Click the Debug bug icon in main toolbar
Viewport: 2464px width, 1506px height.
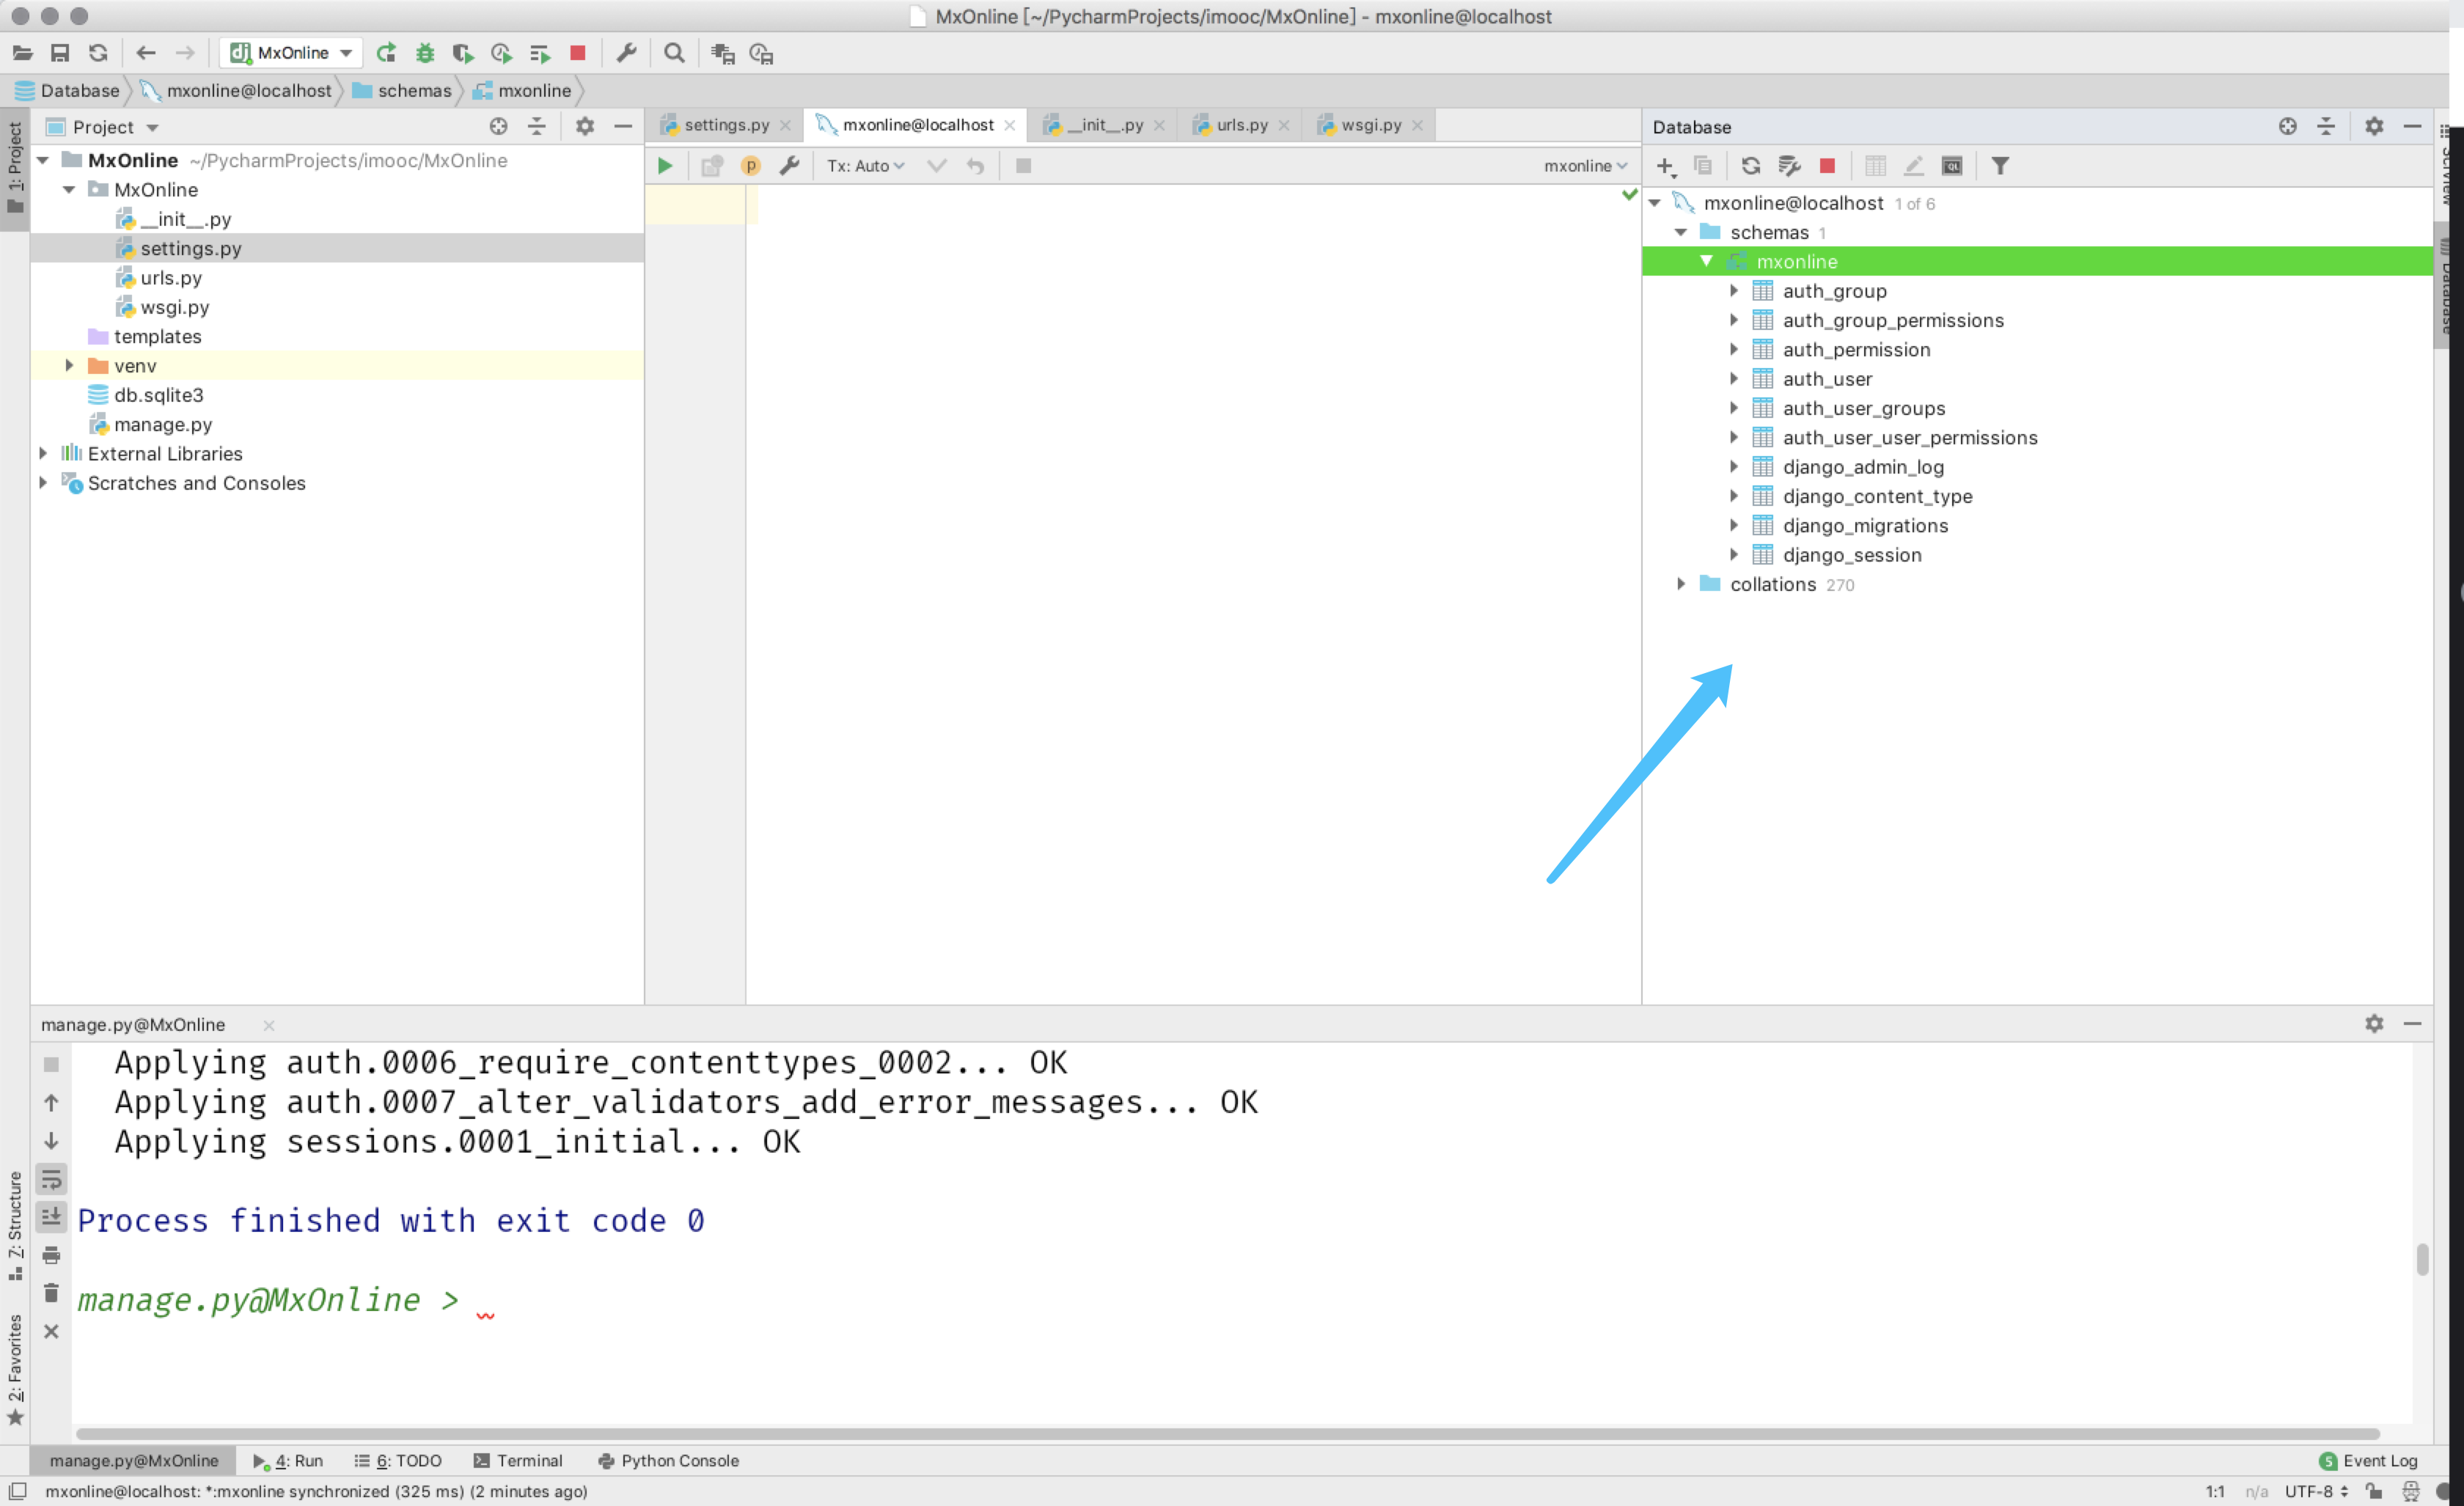tap(424, 53)
